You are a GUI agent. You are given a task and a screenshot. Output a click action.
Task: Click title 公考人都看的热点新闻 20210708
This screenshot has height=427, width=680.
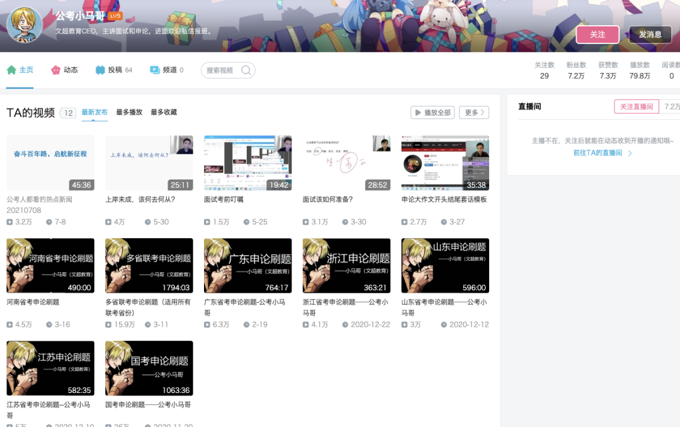click(x=40, y=205)
